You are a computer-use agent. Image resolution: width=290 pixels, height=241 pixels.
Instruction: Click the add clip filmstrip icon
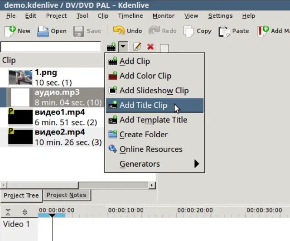click(111, 47)
